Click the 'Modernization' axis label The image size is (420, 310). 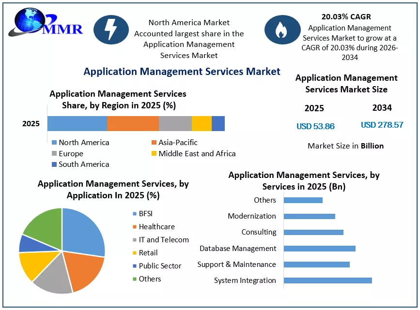252,216
